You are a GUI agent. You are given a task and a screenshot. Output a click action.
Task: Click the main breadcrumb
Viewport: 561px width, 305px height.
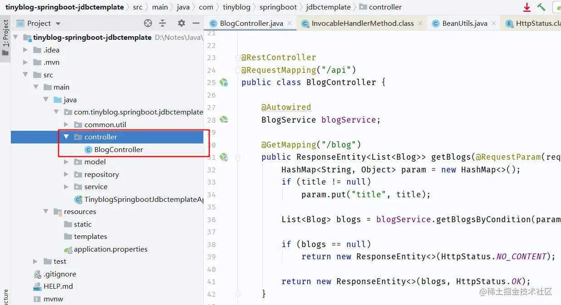(x=160, y=7)
